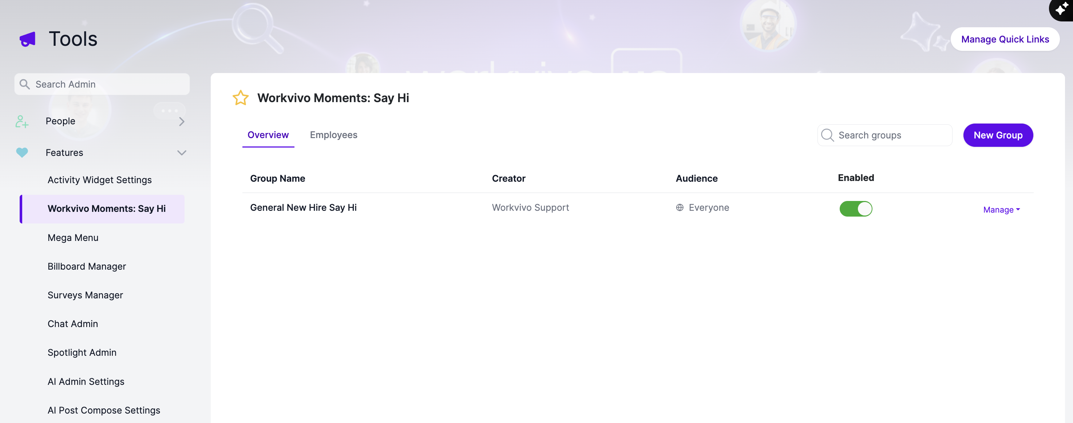Image resolution: width=1073 pixels, height=423 pixels.
Task: Select Workvivo Moments: Say Hi sidebar item
Action: click(103, 209)
